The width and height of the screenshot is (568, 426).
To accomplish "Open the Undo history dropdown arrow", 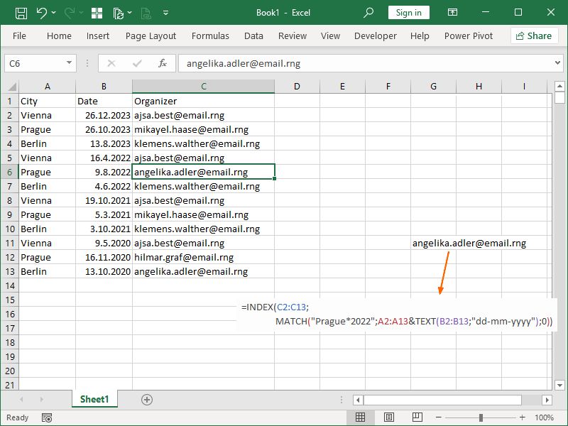I will (x=54, y=13).
